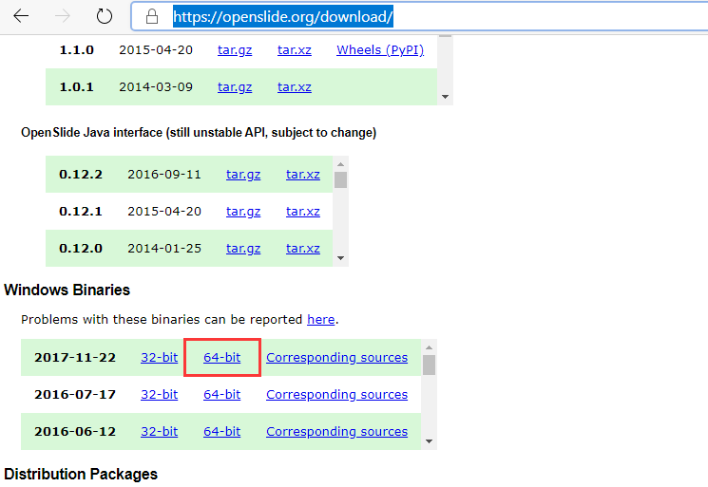Click the Windows Binaries heading

coord(67,290)
